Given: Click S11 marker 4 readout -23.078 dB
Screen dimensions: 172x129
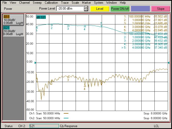Looking at the screenshot, I should tap(160, 27).
